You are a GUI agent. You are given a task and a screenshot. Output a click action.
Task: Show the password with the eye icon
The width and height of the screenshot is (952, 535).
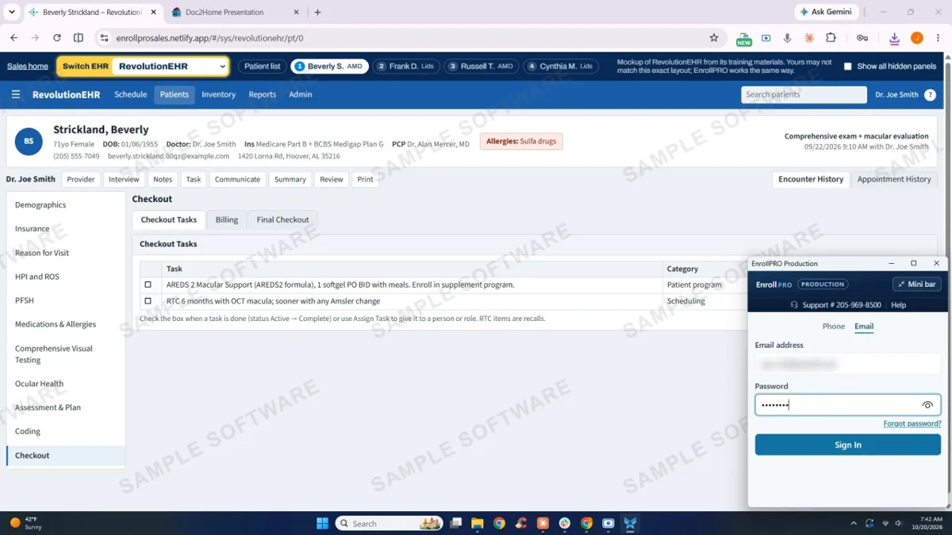click(x=927, y=405)
